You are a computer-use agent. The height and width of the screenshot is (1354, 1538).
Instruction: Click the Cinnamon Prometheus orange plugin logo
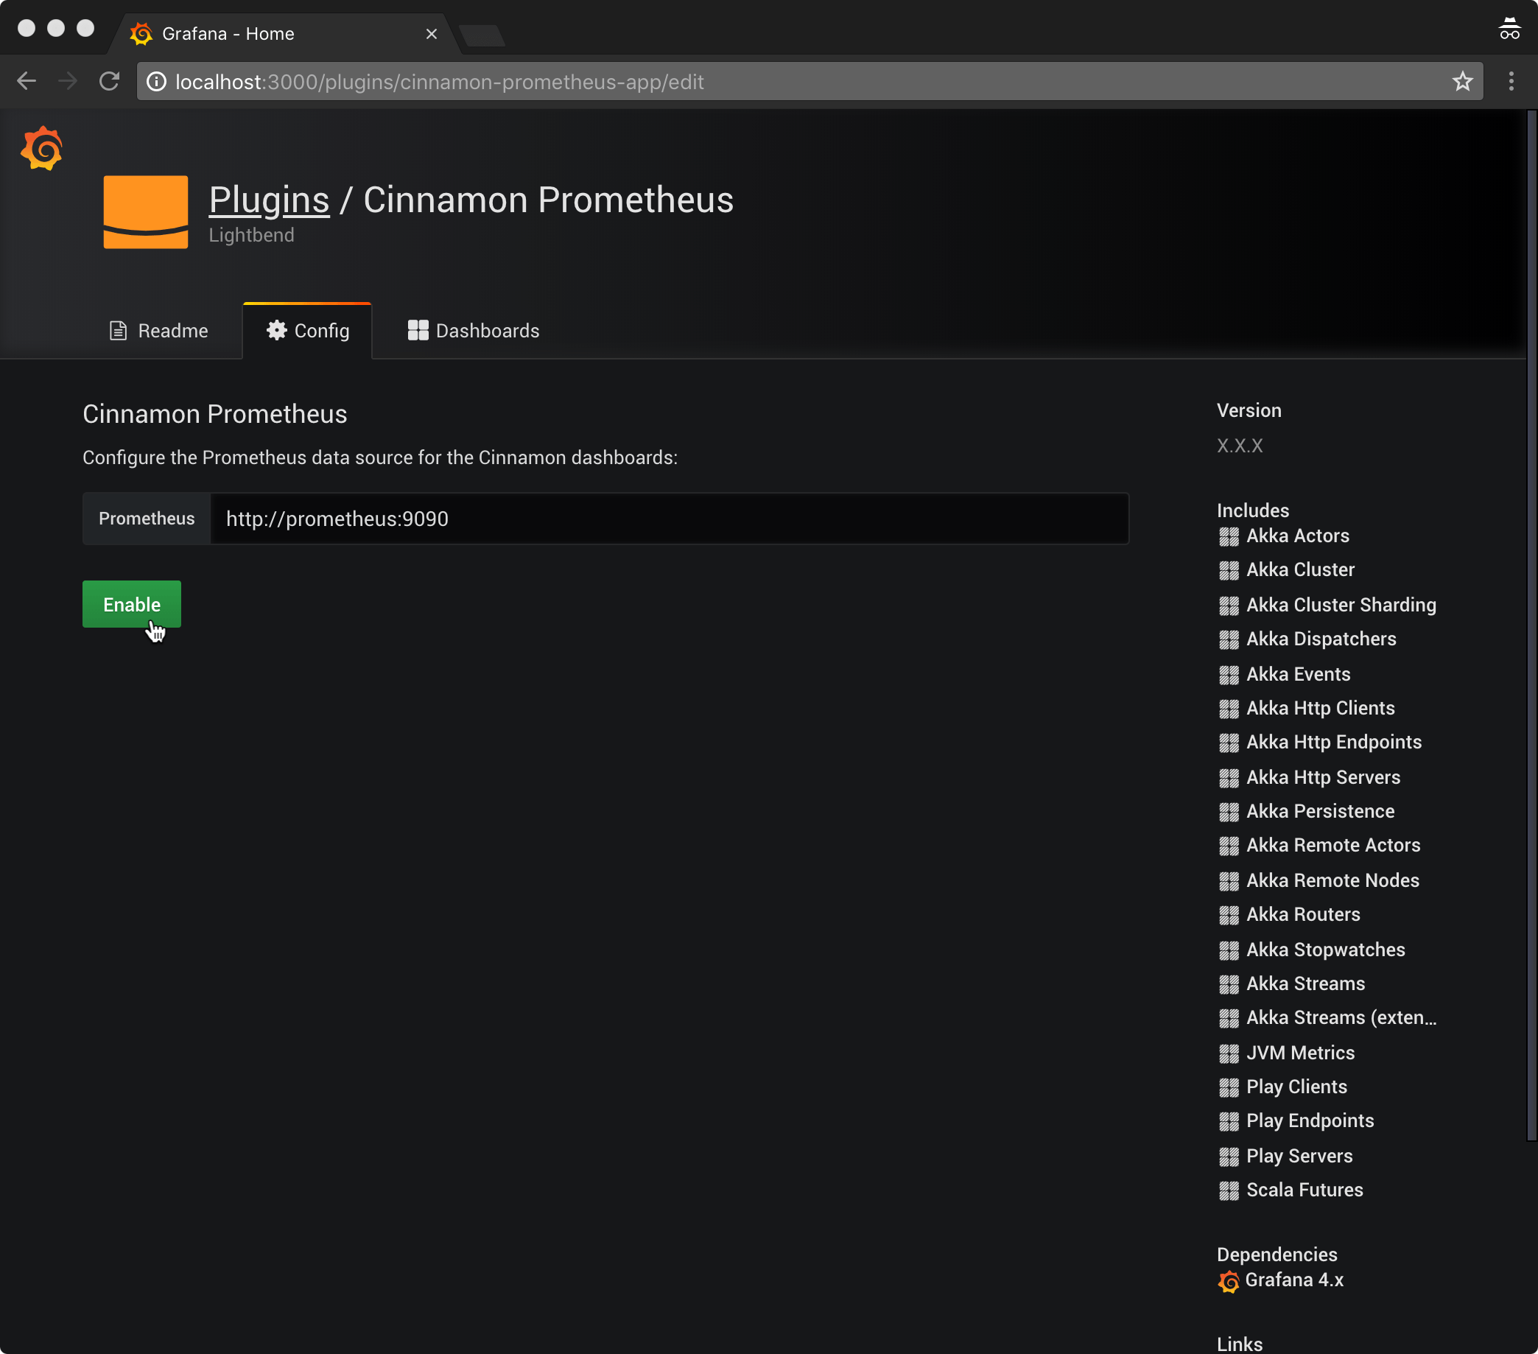point(145,212)
